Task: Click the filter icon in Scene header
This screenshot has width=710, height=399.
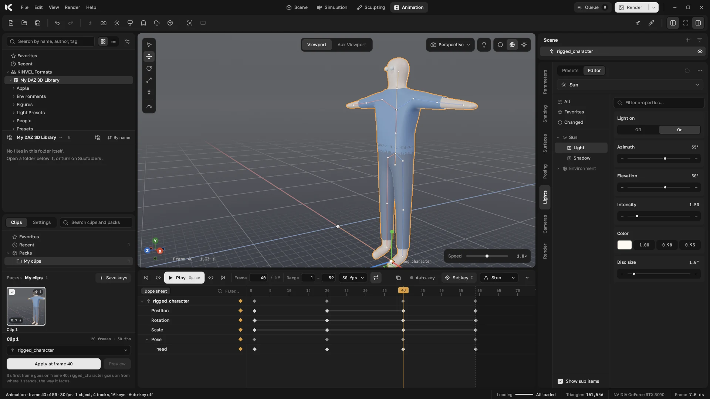Action: tap(700, 40)
